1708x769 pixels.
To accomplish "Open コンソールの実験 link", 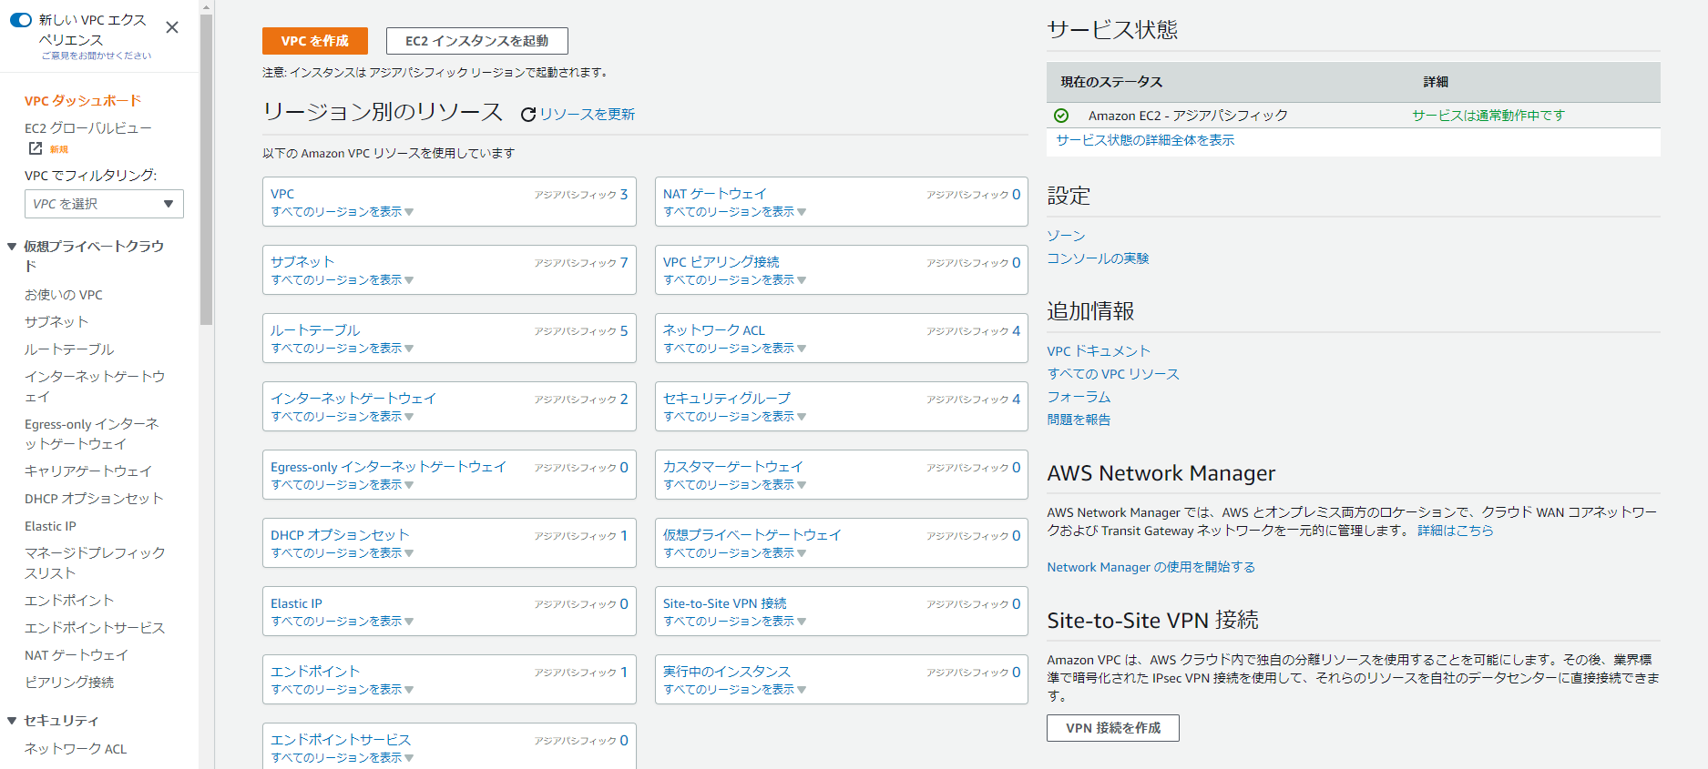I will (x=1098, y=258).
